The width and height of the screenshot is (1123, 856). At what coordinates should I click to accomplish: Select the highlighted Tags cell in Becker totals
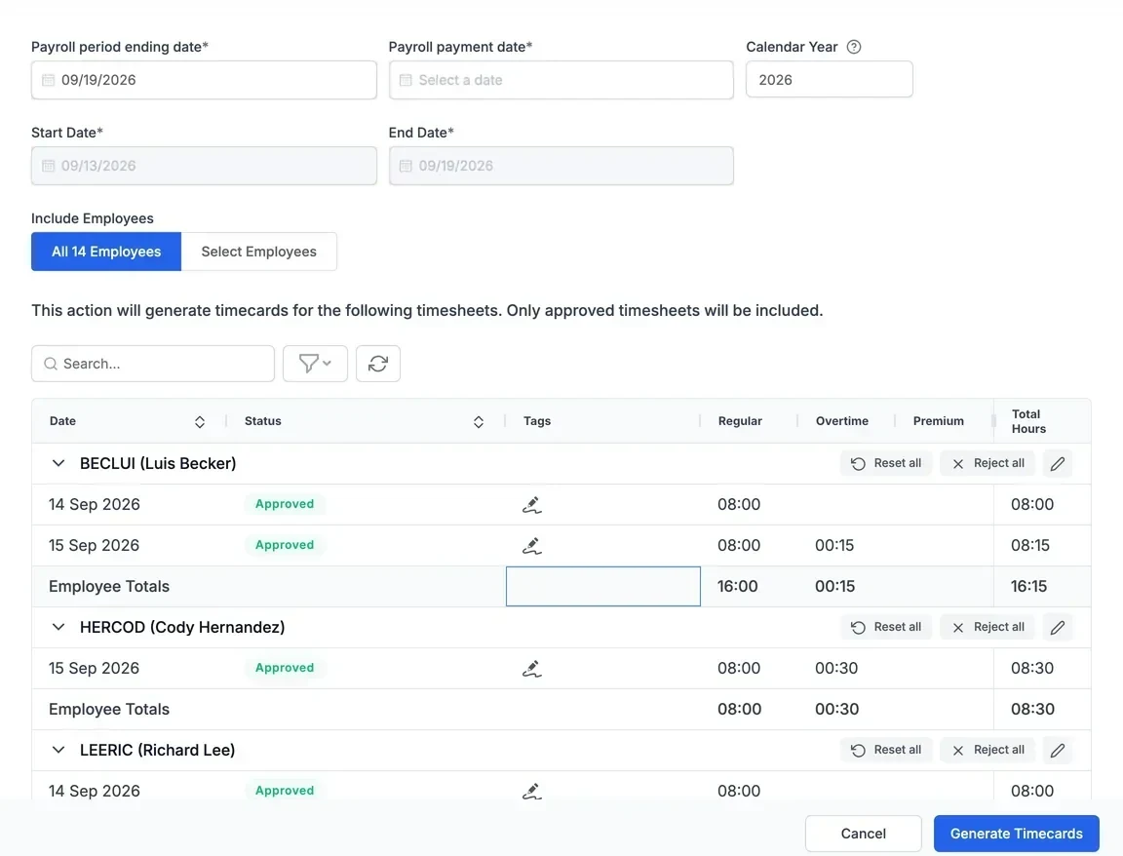point(603,586)
